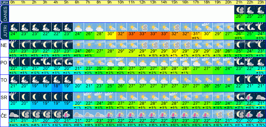Click the JUTRI 12h sun behind grey clouds icon
The height and width of the screenshot is (127, 266).
click(143, 27)
